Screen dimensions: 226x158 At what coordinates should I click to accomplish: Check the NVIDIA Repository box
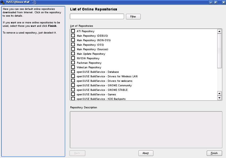pyautogui.click(x=73, y=58)
